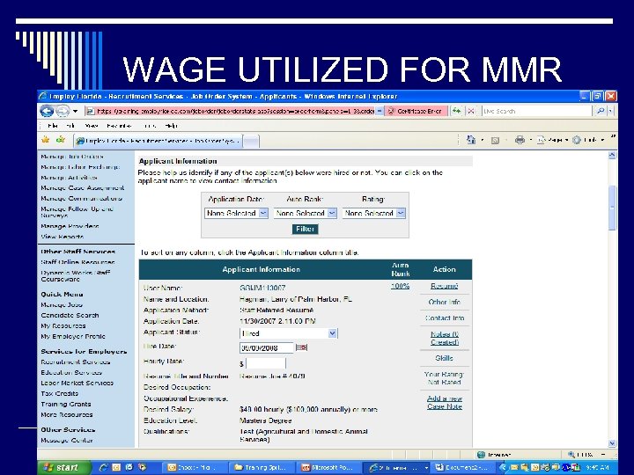
Task: Open Candidate Search under Quick Menu
Action: tap(70, 315)
